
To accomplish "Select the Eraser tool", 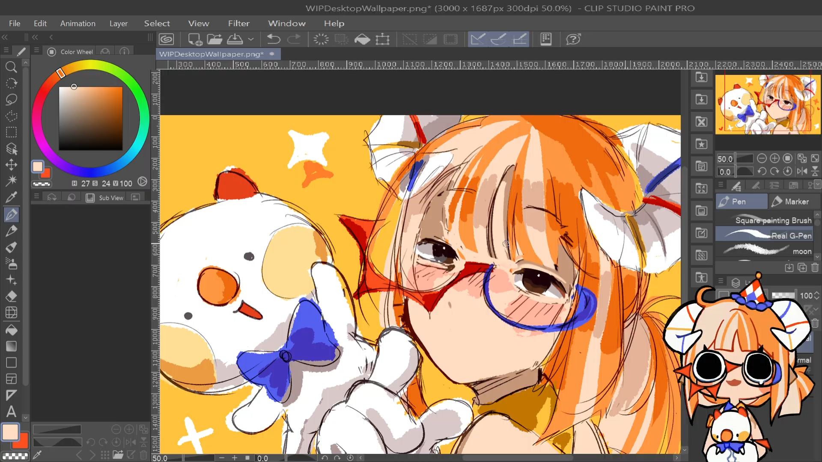I will pyautogui.click(x=11, y=296).
